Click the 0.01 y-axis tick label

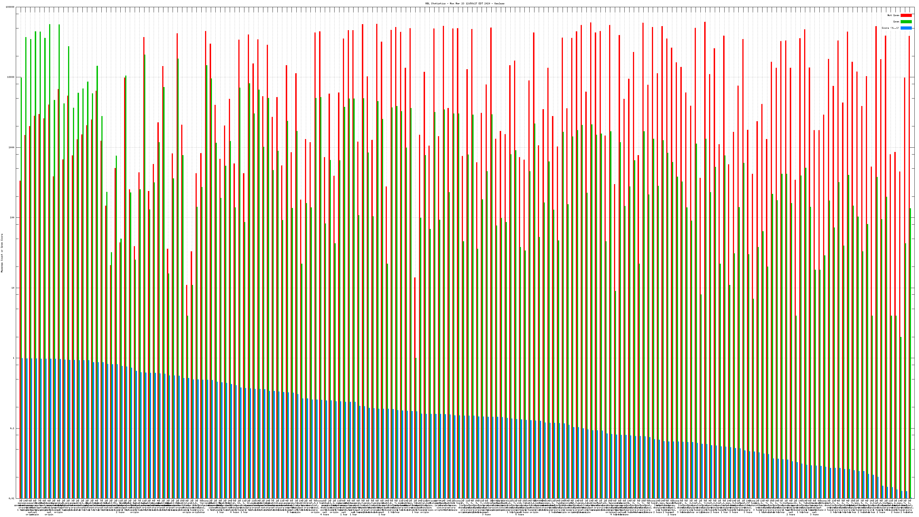[12, 498]
